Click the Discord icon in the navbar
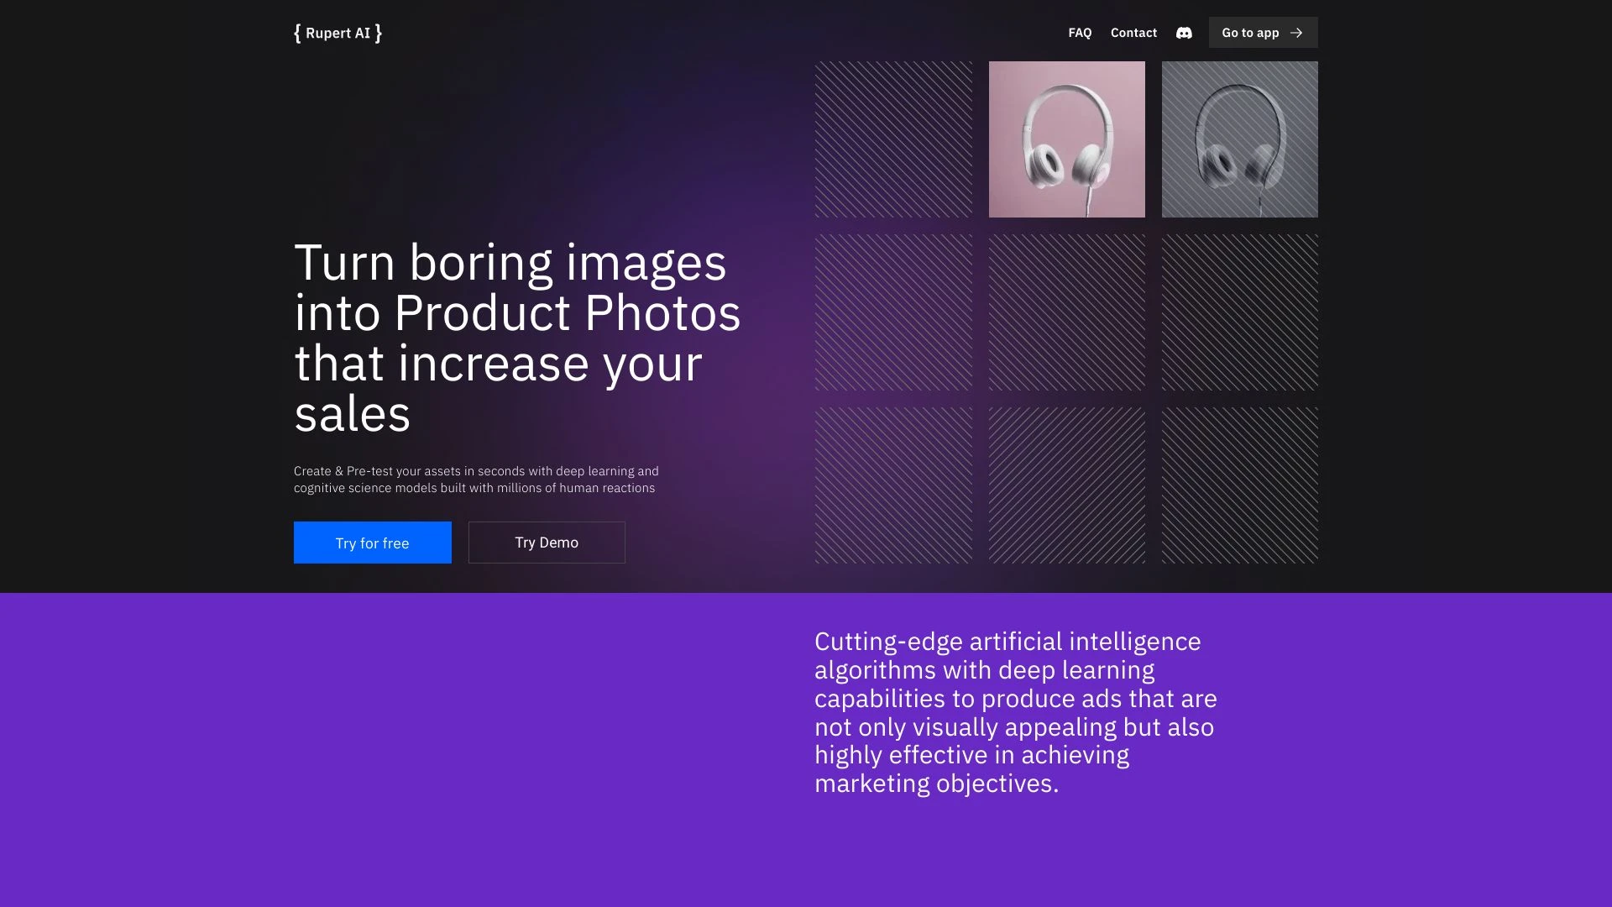 tap(1184, 33)
